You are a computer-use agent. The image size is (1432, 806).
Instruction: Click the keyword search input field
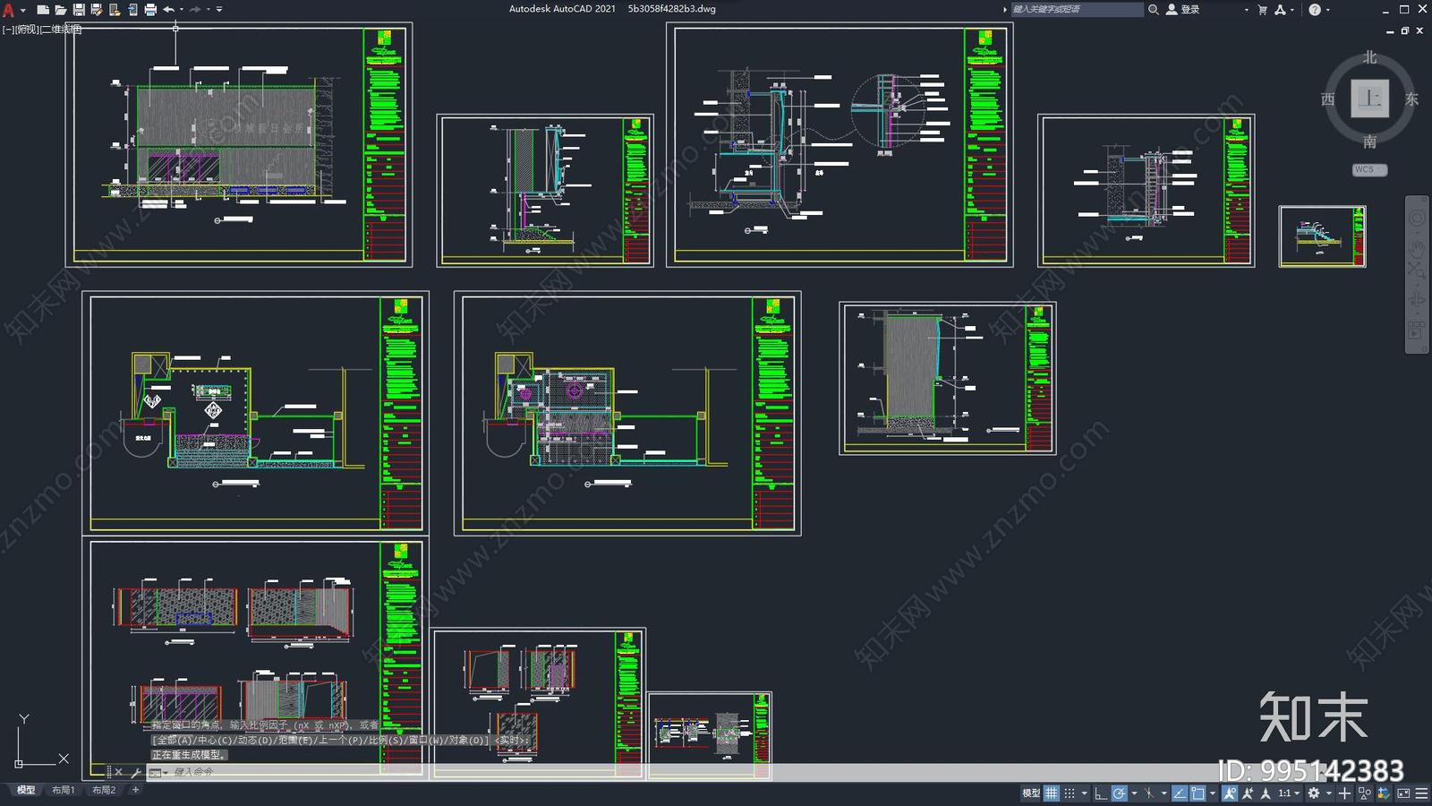[1077, 10]
